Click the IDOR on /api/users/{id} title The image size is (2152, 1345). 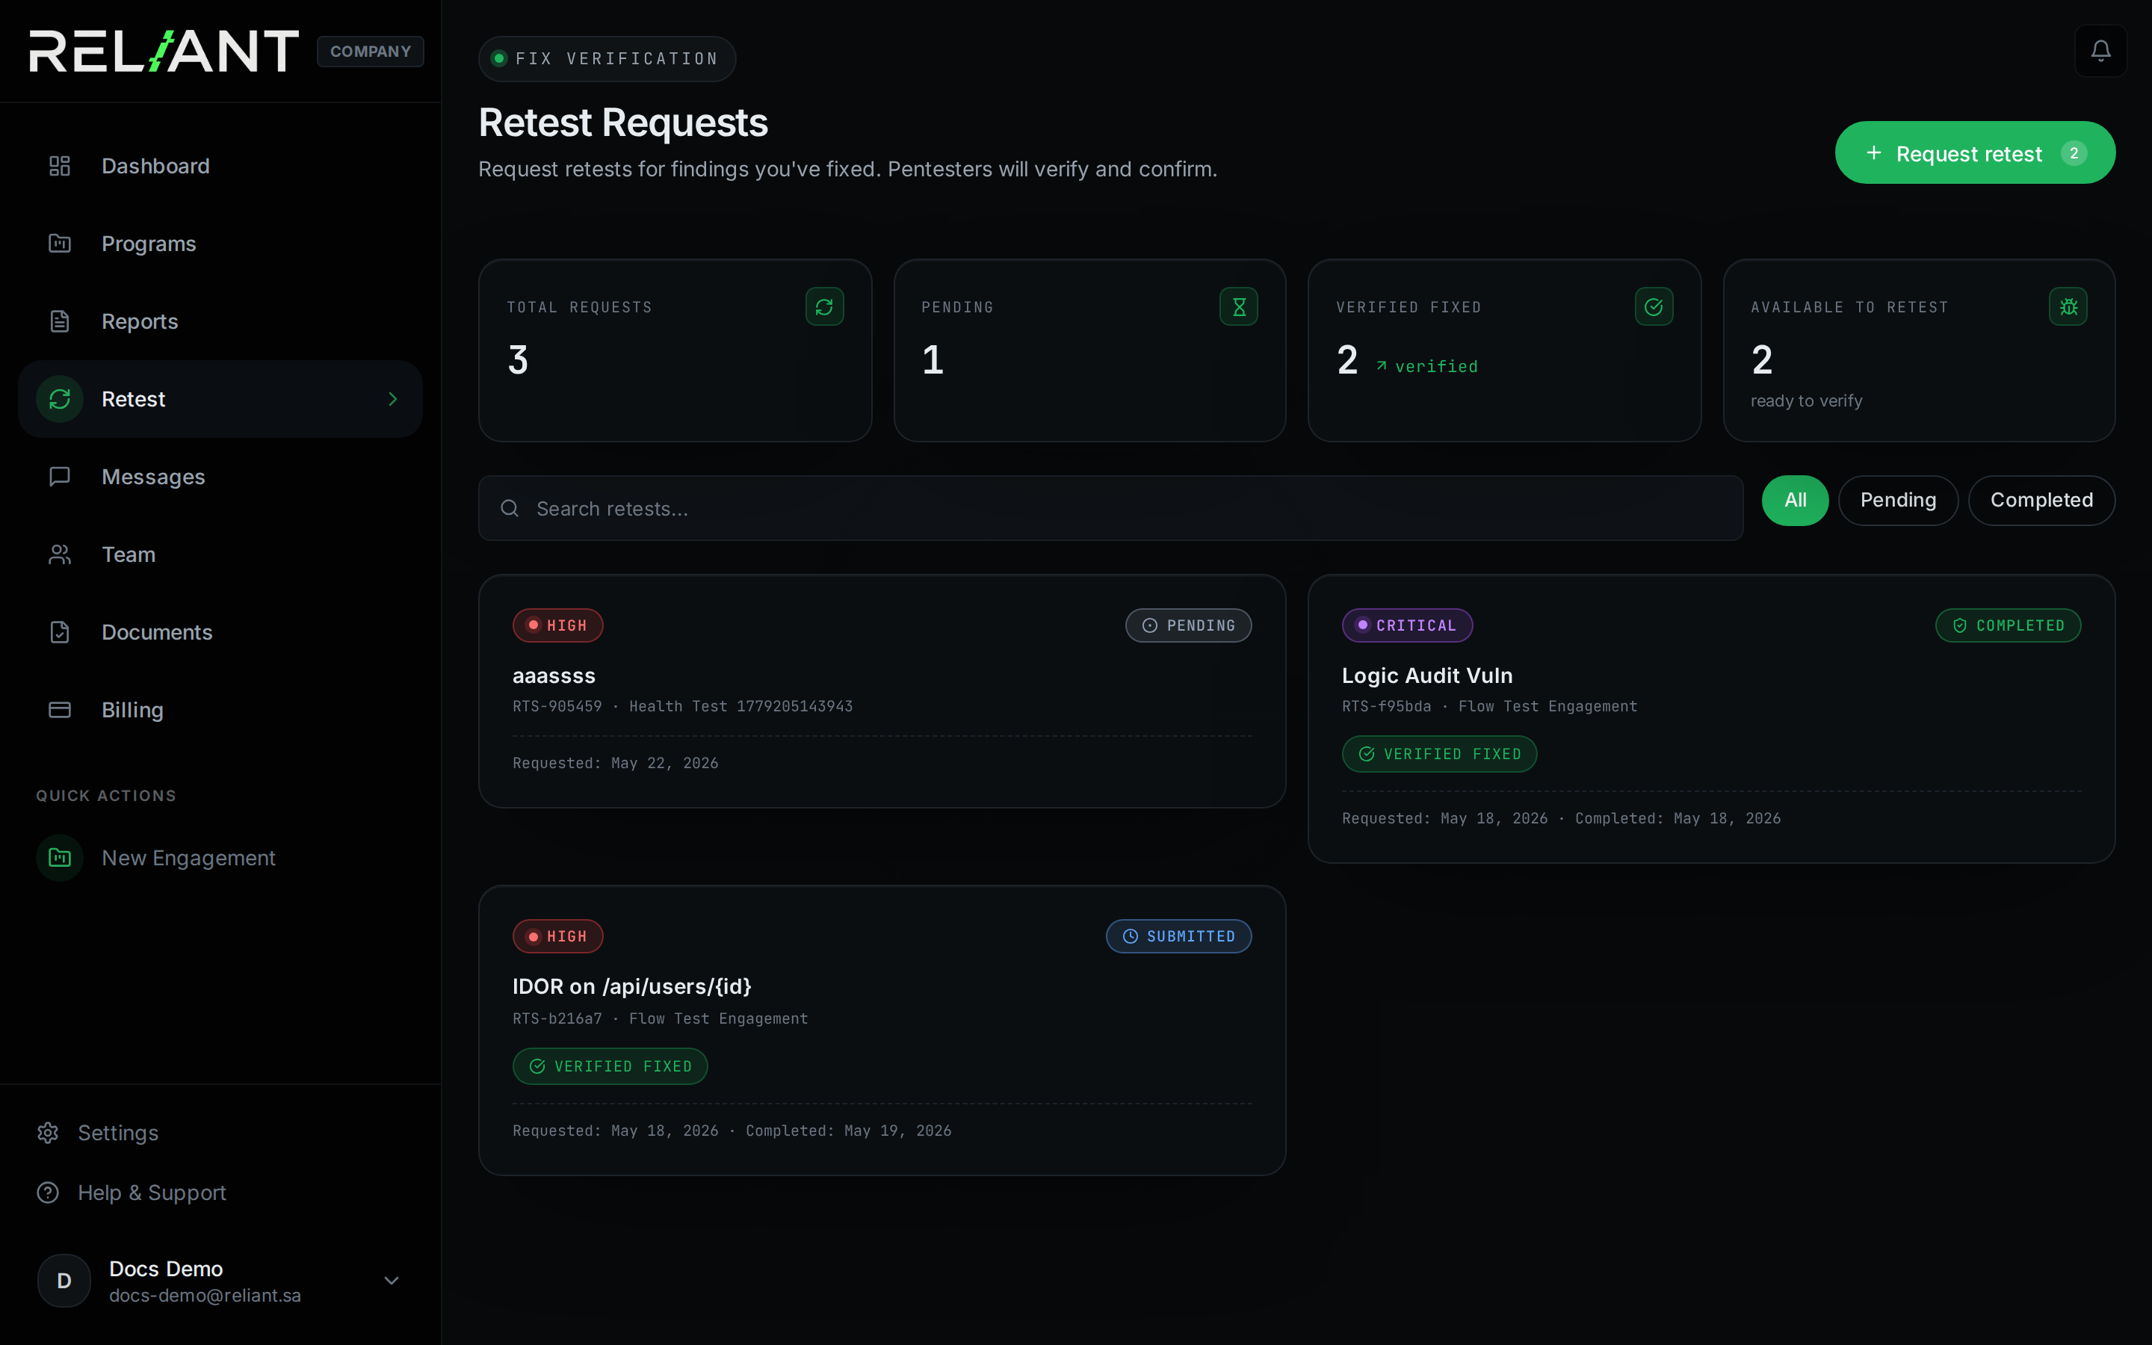tap(632, 986)
